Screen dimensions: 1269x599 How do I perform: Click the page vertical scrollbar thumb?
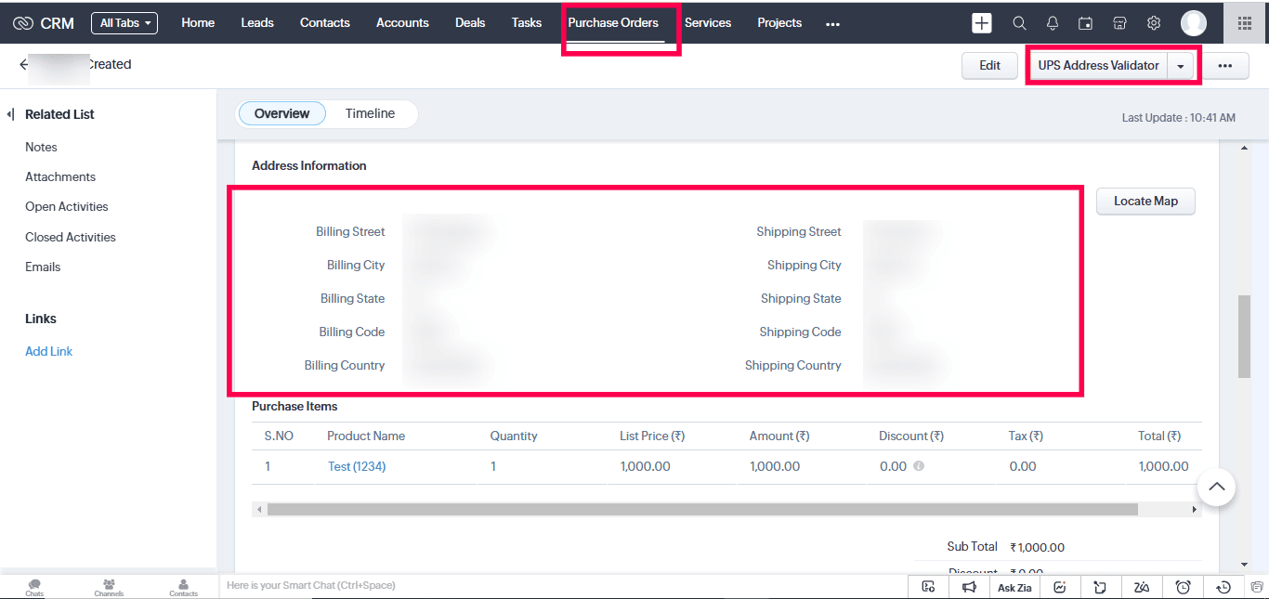tap(1244, 336)
